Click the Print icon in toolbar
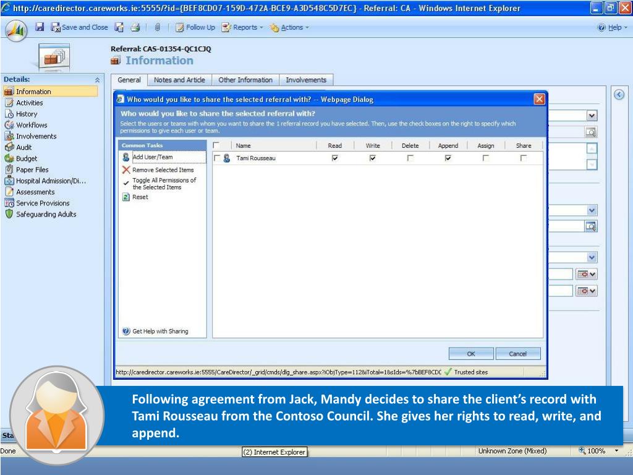Viewport: 633px width, 475px height. (x=135, y=27)
